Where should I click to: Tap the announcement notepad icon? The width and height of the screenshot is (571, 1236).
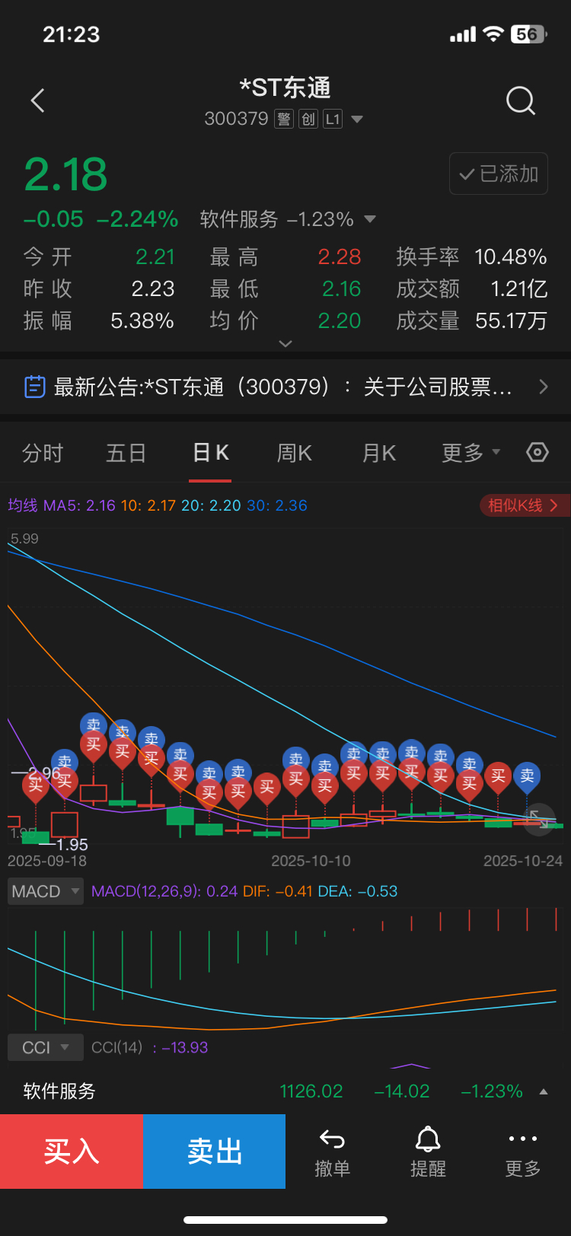(x=35, y=387)
